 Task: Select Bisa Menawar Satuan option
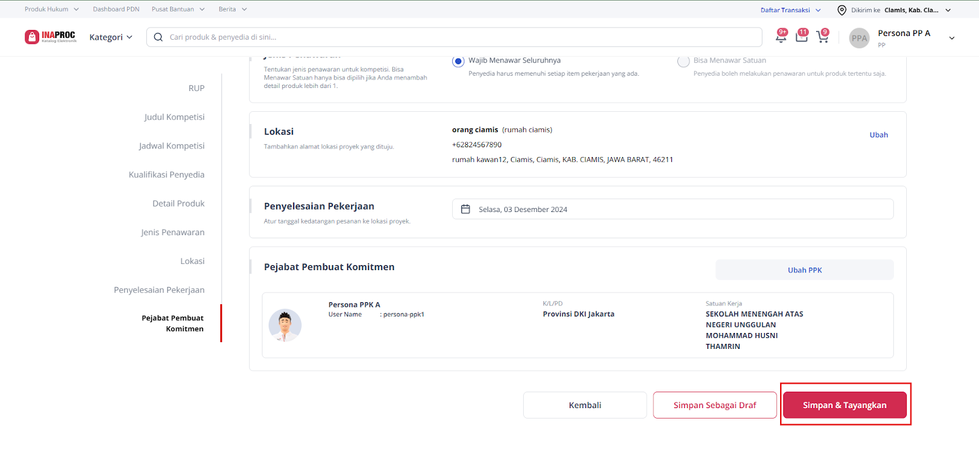683,61
